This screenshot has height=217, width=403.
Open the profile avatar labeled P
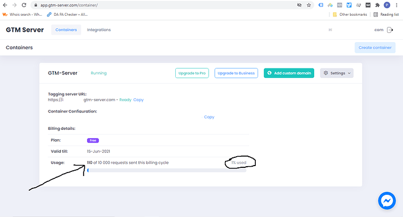(x=387, y=5)
